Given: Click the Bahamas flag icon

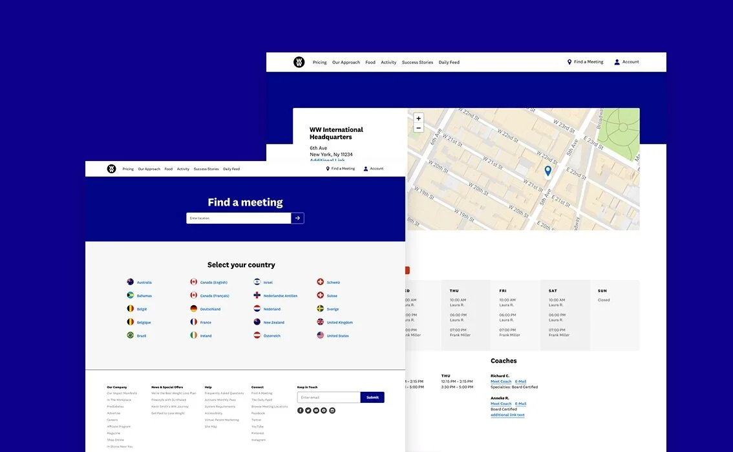Looking at the screenshot, I should [x=131, y=295].
